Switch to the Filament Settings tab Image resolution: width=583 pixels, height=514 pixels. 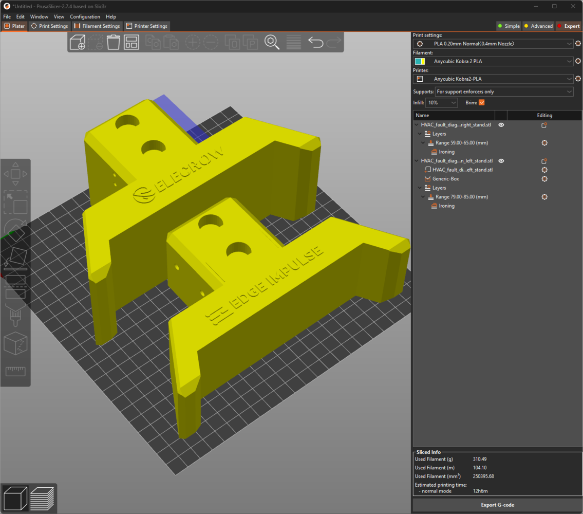click(97, 26)
